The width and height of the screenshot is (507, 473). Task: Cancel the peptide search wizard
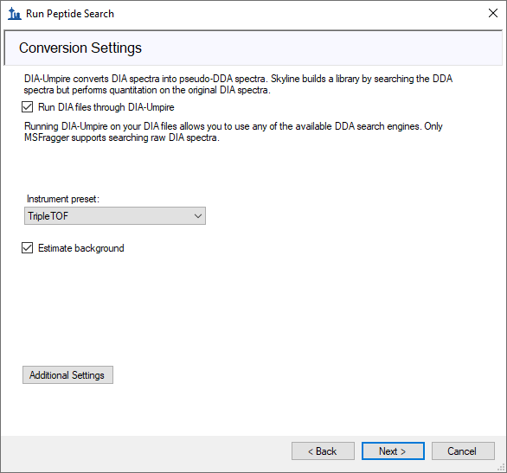click(x=463, y=451)
